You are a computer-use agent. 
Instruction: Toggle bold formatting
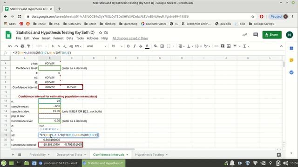point(129,46)
